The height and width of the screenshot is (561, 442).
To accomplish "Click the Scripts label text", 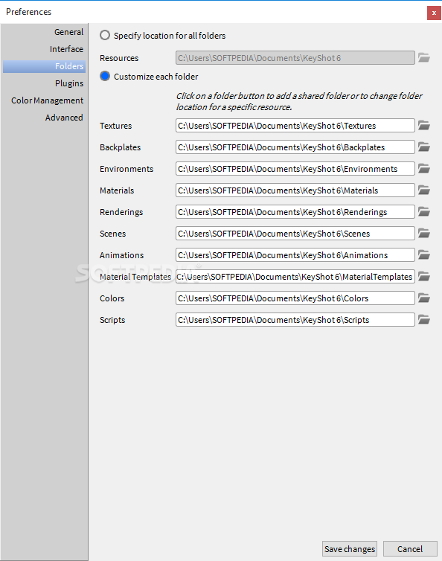I will pyautogui.click(x=112, y=320).
